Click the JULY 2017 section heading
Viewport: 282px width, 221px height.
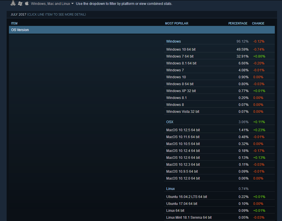(x=18, y=14)
